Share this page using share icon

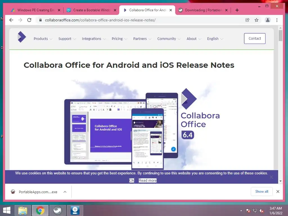[x=247, y=20]
